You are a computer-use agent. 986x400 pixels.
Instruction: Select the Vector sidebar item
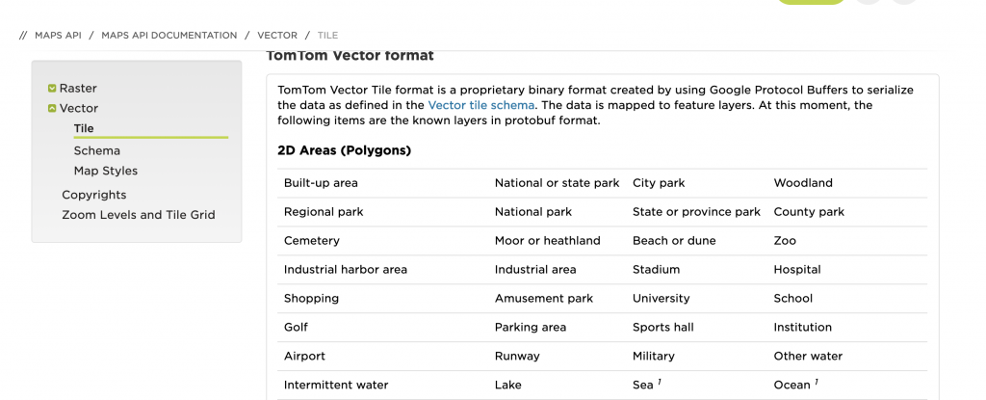(79, 109)
